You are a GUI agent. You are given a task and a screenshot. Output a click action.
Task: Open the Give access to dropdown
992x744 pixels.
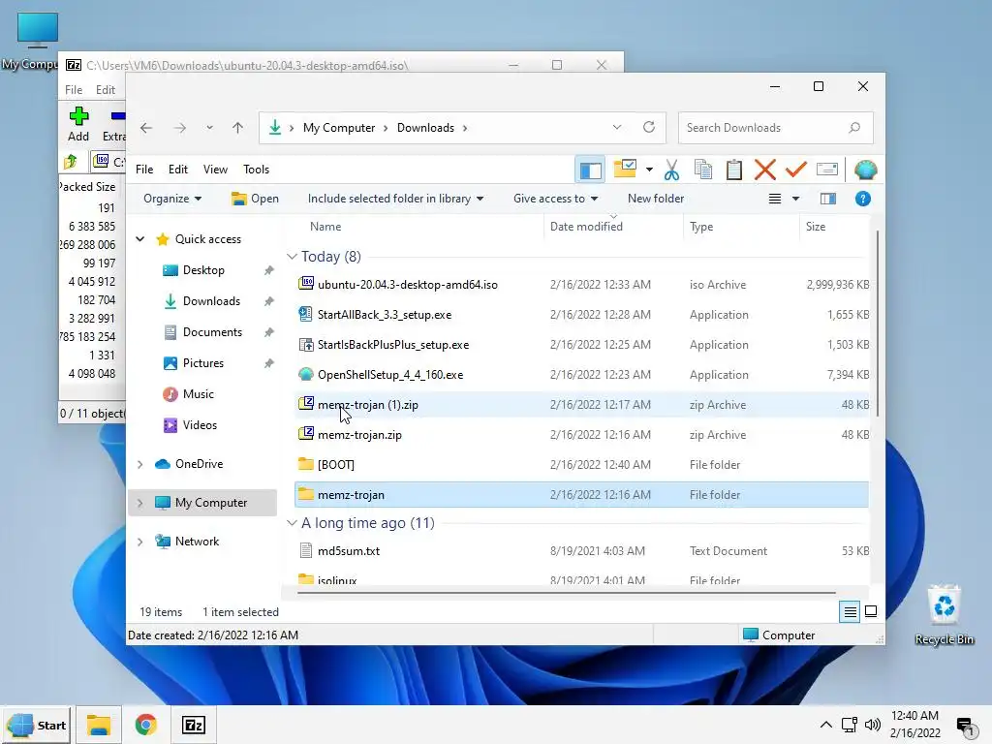click(555, 199)
